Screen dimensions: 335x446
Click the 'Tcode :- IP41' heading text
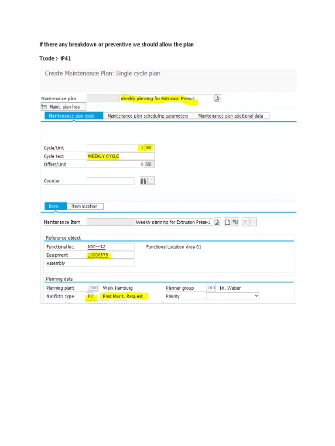[x=55, y=58]
